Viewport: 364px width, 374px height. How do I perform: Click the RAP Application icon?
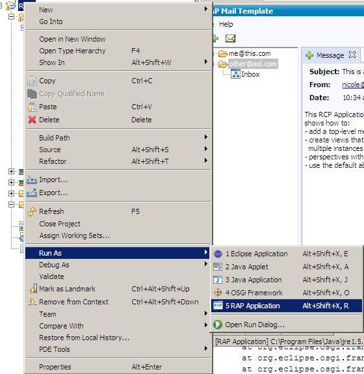click(x=218, y=306)
